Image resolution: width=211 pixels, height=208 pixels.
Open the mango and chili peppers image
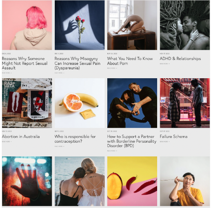click(132, 181)
